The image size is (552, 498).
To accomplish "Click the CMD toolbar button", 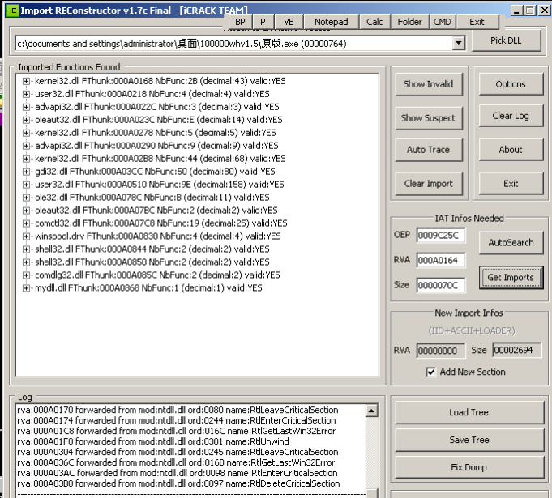I will (443, 22).
